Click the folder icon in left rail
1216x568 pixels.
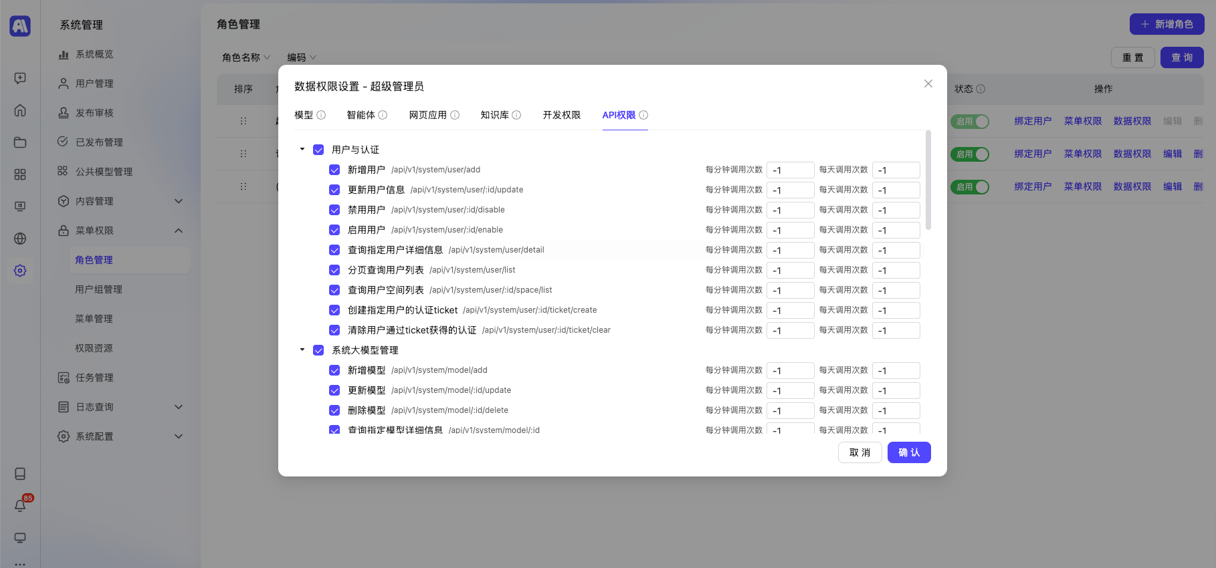click(x=20, y=142)
